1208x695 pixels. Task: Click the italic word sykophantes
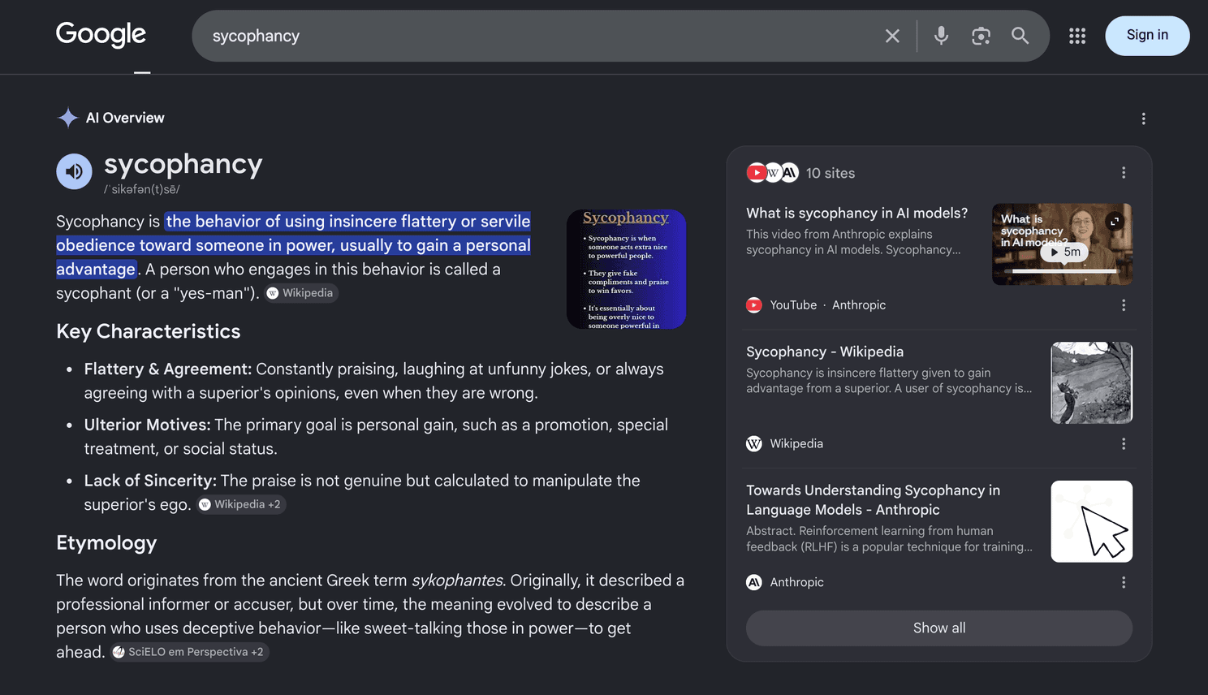pos(458,581)
